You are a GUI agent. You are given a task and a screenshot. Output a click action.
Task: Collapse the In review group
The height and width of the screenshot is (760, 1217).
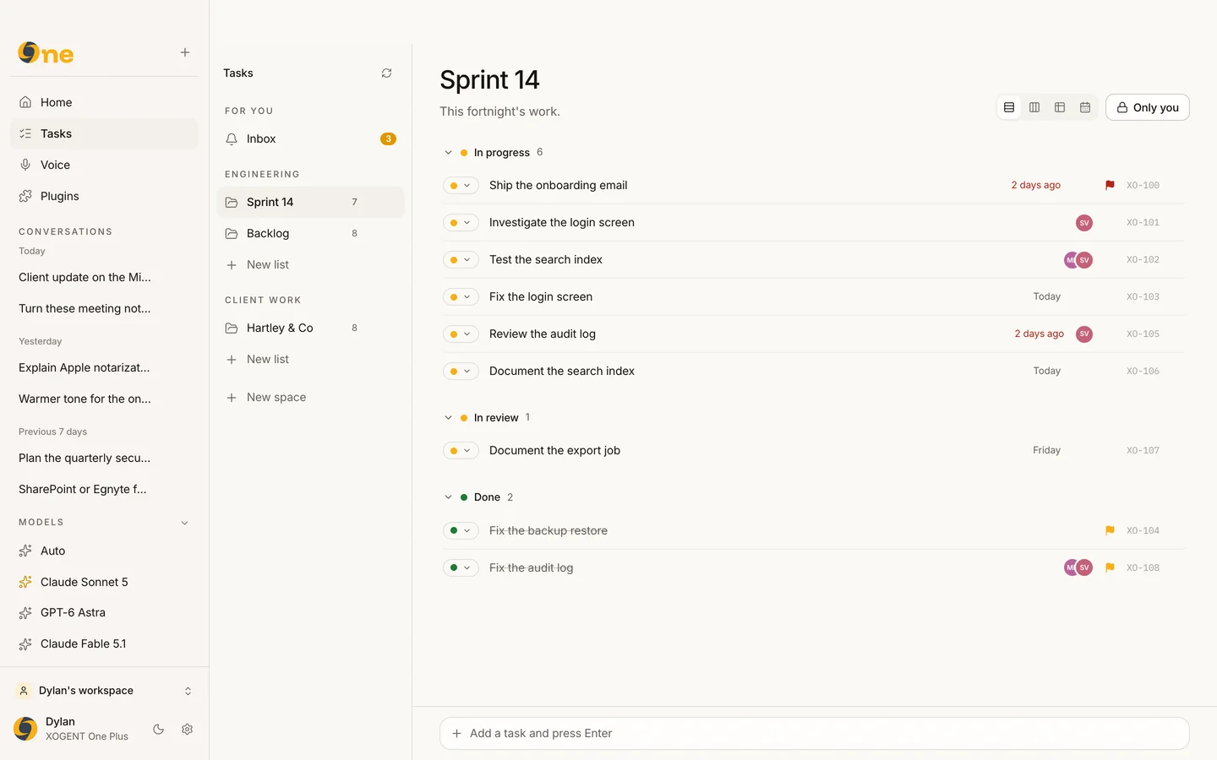tap(448, 418)
